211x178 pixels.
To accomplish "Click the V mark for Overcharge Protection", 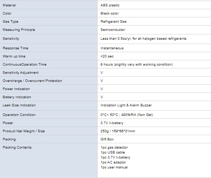I will tap(102, 81).
